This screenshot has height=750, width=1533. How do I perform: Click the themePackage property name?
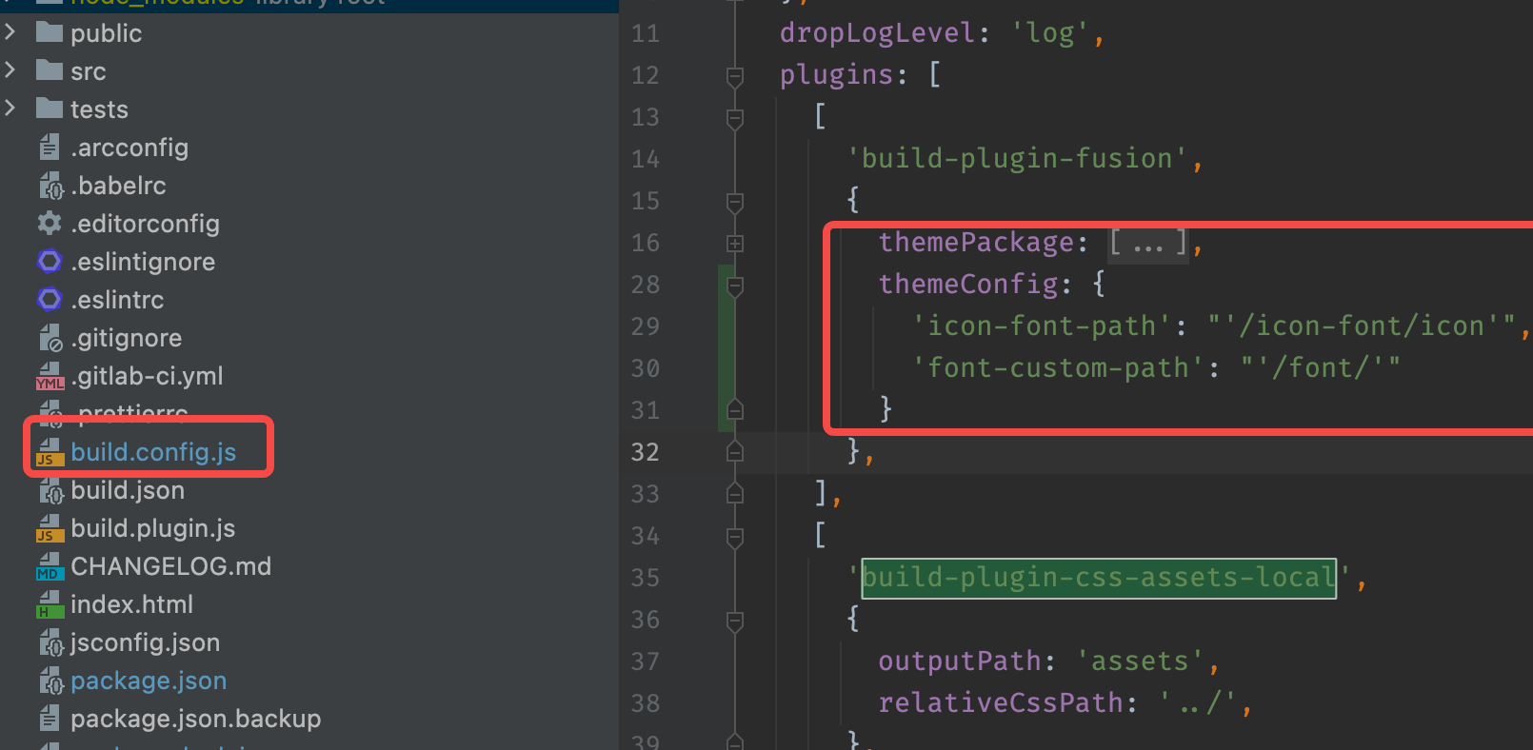(x=976, y=243)
